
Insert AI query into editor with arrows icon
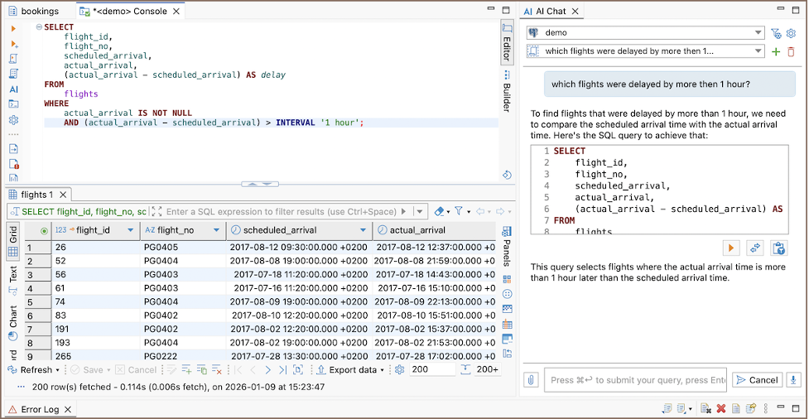point(755,248)
